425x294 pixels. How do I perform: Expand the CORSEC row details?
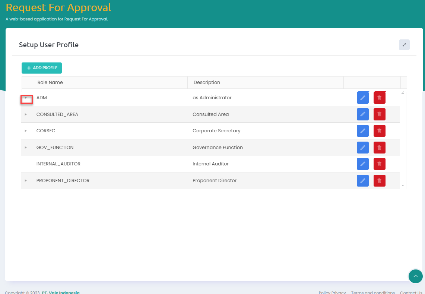pos(26,131)
